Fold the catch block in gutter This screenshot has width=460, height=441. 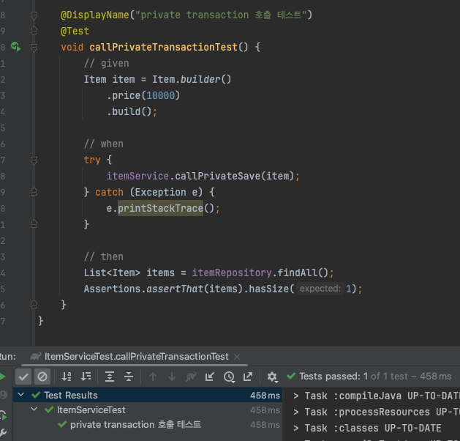pos(34,192)
